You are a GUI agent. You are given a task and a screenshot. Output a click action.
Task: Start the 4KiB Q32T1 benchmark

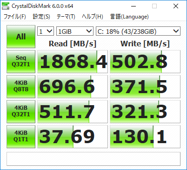pyautogui.click(x=21, y=112)
